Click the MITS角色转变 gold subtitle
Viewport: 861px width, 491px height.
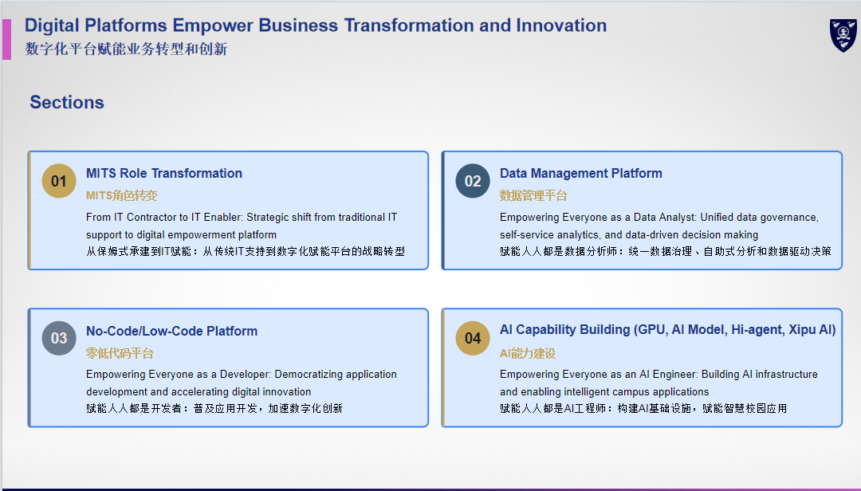(121, 195)
